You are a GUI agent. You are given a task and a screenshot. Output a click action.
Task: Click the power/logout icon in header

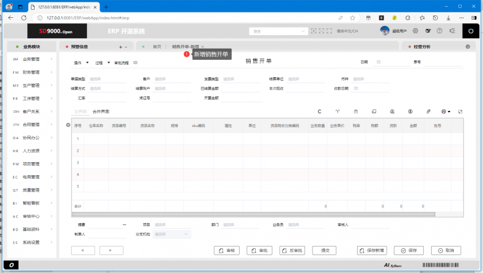(471, 31)
